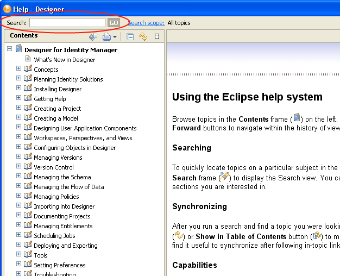Click the Importing into Designer book icon

pyautogui.click(x=28, y=205)
